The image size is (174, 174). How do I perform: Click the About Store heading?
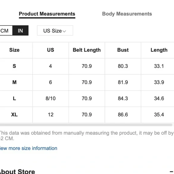(17, 172)
